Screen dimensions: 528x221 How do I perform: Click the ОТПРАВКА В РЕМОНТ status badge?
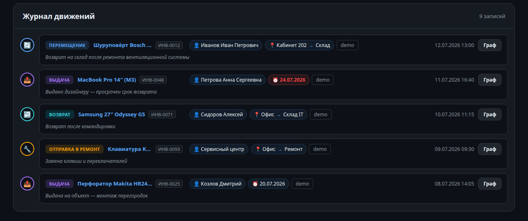click(75, 149)
